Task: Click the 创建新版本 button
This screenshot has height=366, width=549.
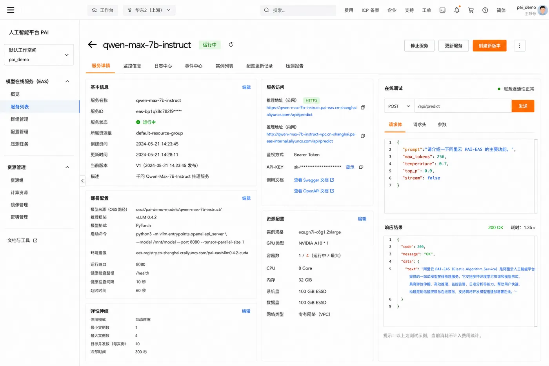Action: [x=489, y=46]
